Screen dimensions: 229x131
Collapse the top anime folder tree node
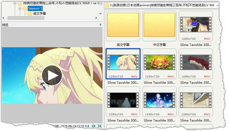click(x=15, y=3)
